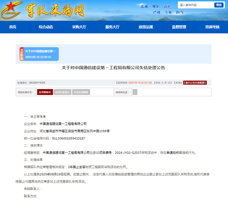Image resolution: width=228 pixels, height=200 pixels.
Task: Click the announcement title 关于对中国通信建设第一工程局有限公司失信处理公告
Action: (113, 68)
